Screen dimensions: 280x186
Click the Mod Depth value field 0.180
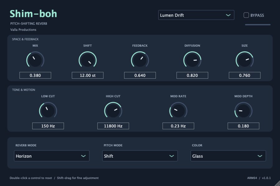[243, 126]
